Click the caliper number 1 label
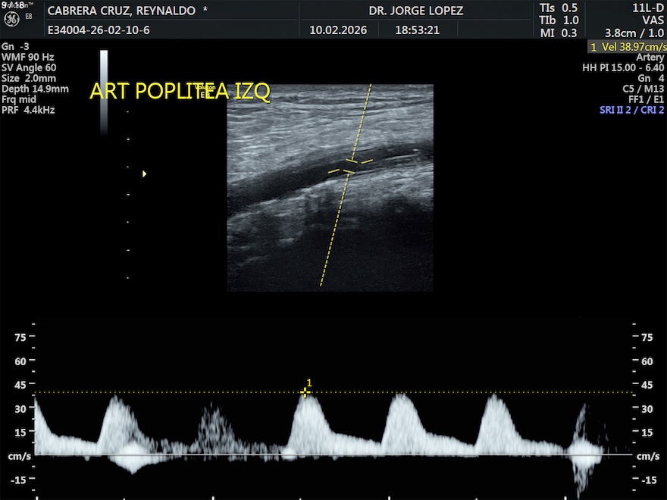667x500 pixels. click(x=309, y=383)
